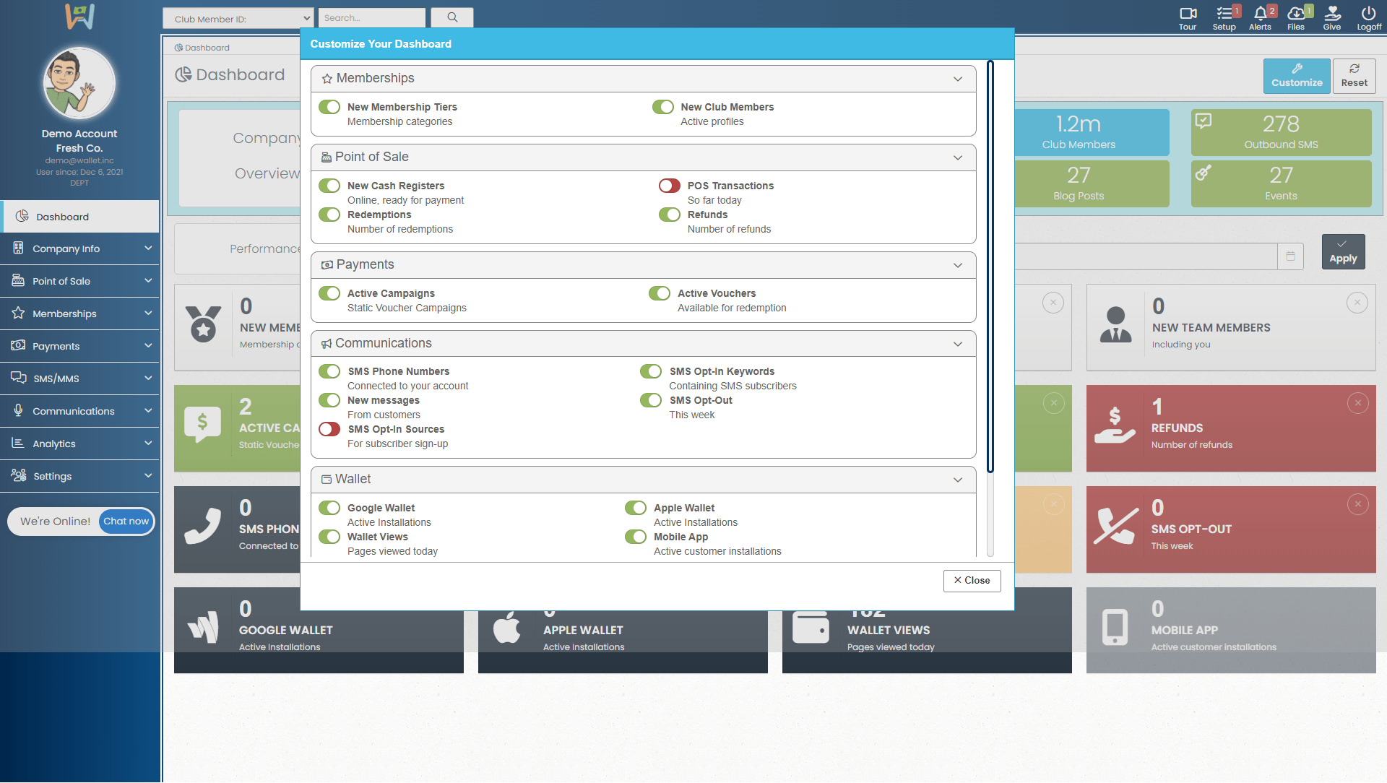Toggle Active Campaigns switch

329,293
